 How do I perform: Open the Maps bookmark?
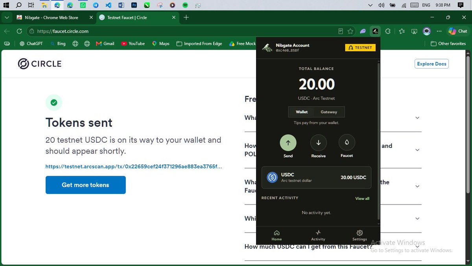tap(160, 44)
